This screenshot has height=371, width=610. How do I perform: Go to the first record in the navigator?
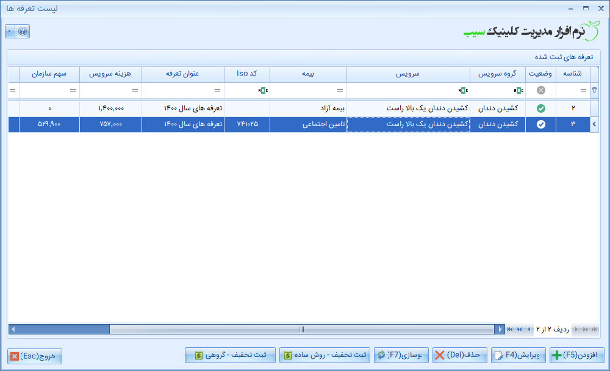click(x=509, y=330)
